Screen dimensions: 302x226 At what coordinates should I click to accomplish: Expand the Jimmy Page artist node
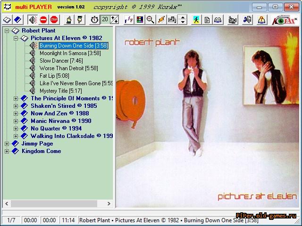pos(7,144)
